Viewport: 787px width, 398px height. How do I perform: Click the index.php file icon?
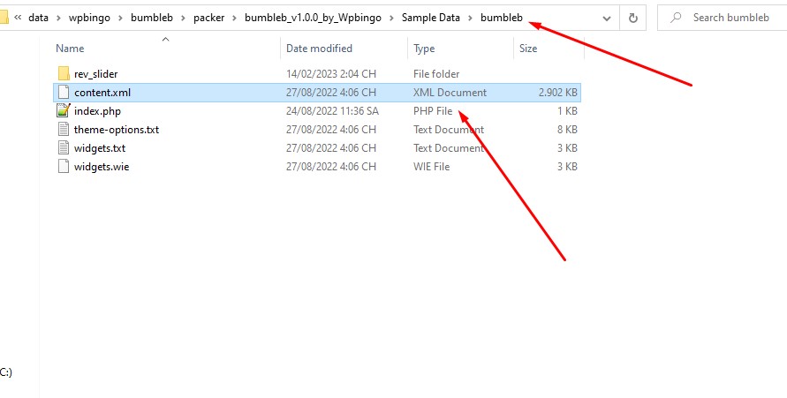tap(64, 111)
